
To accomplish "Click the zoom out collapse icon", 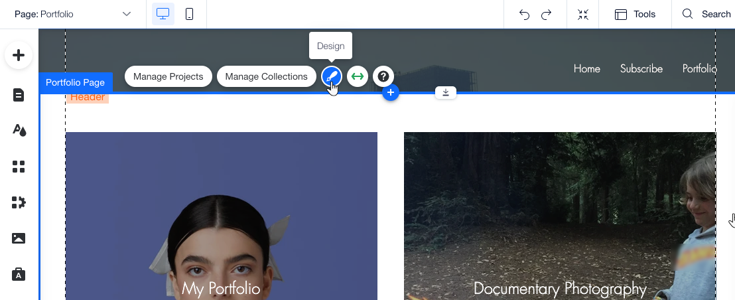I will 582,15.
